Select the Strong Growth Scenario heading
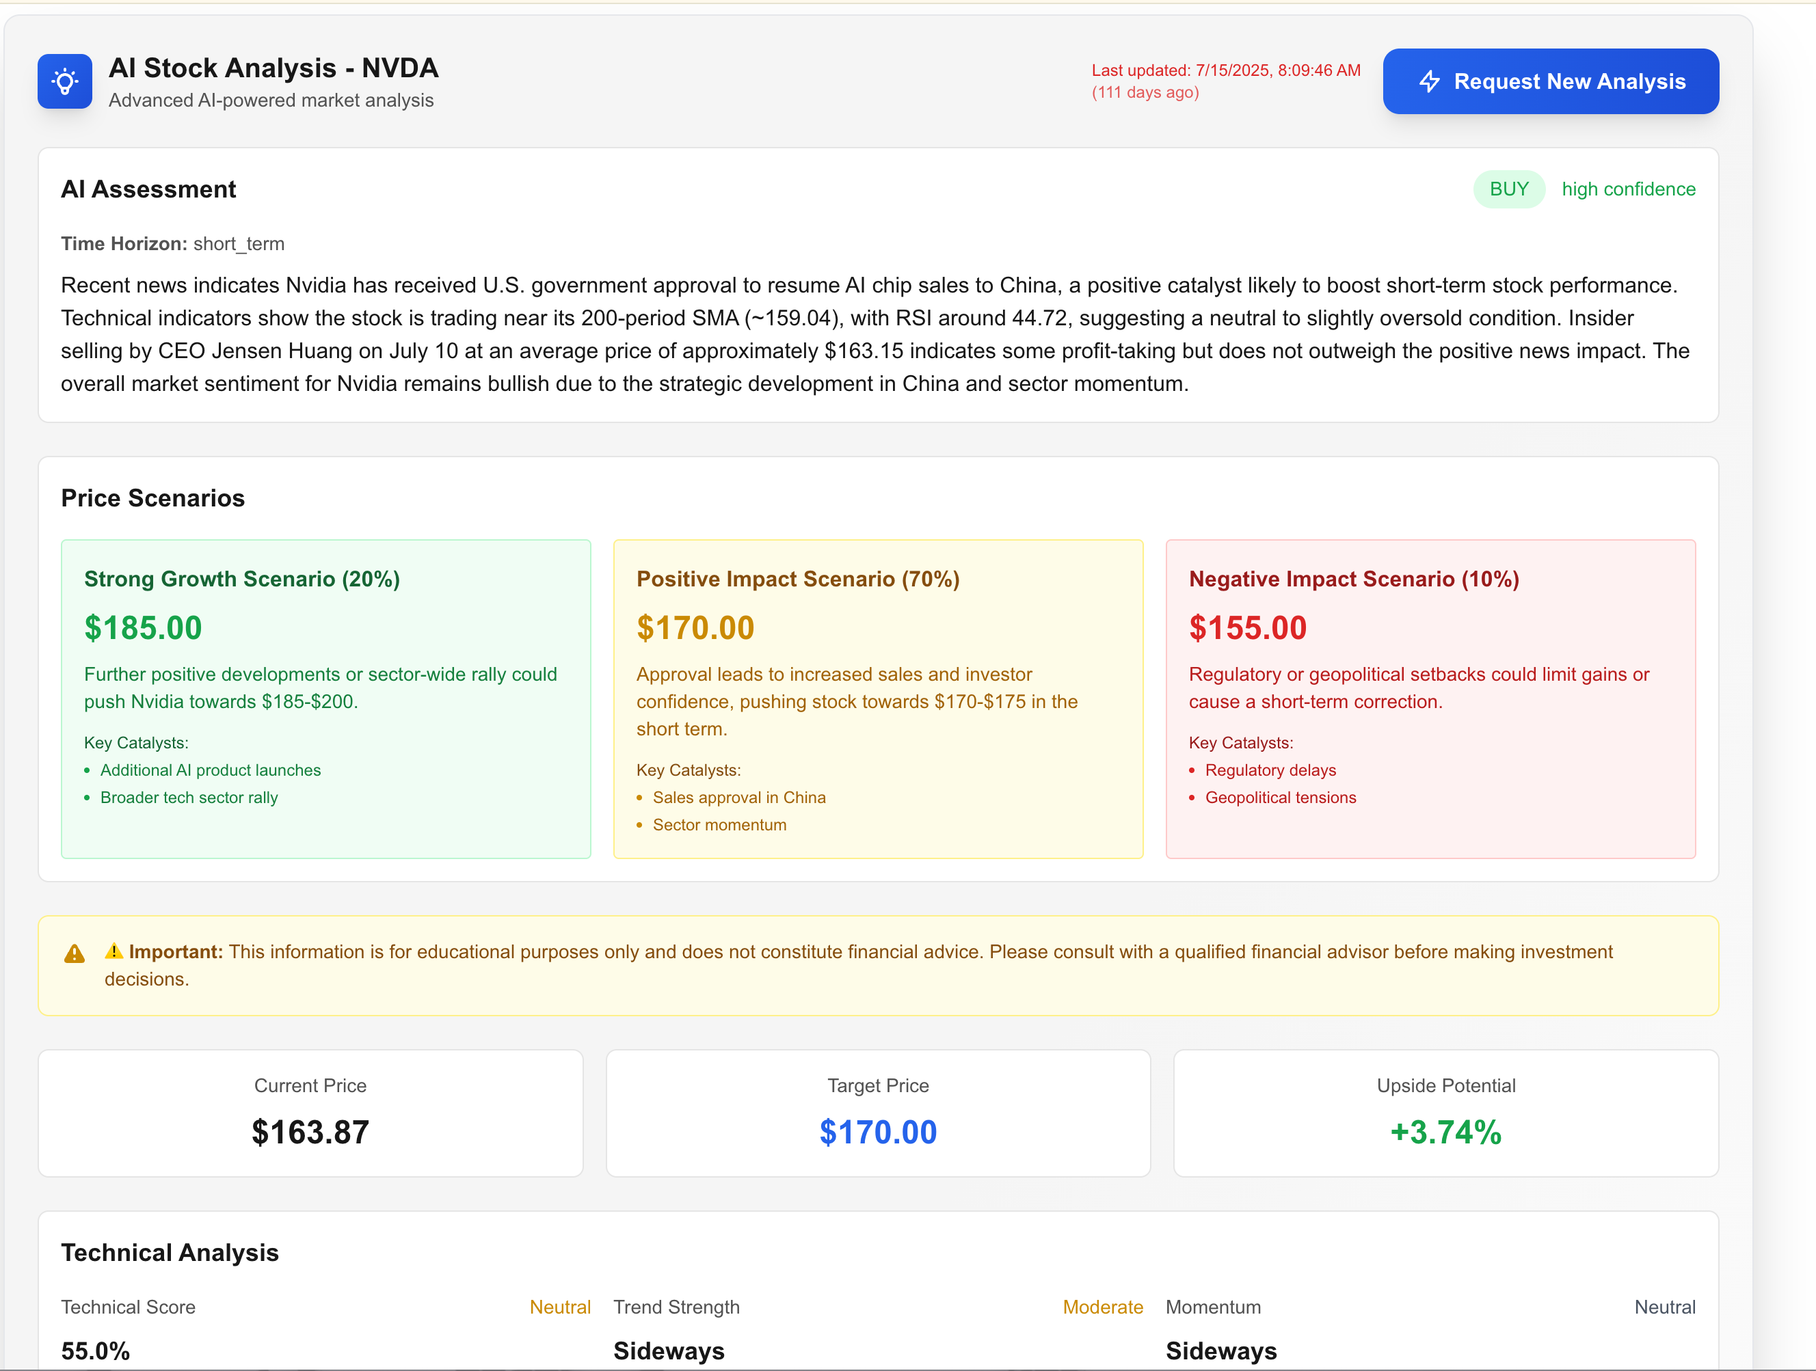 [241, 580]
